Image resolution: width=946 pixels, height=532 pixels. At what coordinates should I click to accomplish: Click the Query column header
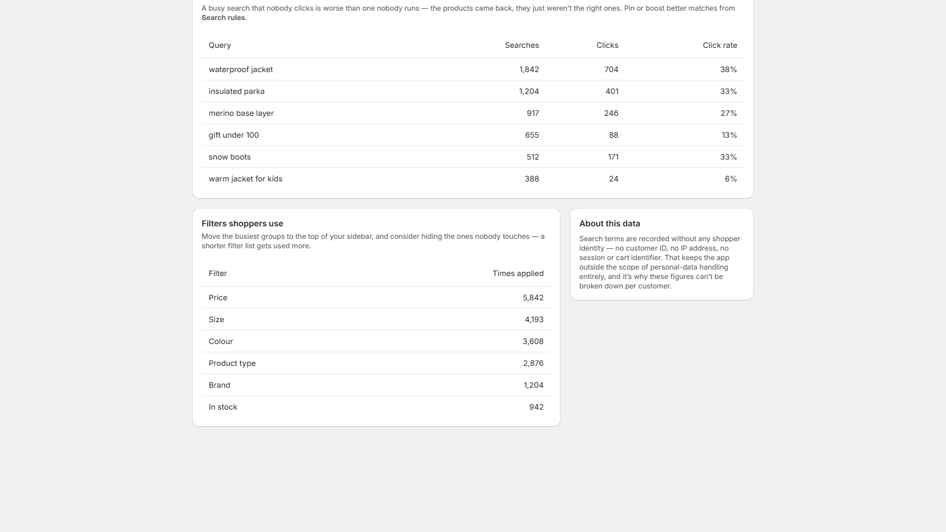(220, 46)
